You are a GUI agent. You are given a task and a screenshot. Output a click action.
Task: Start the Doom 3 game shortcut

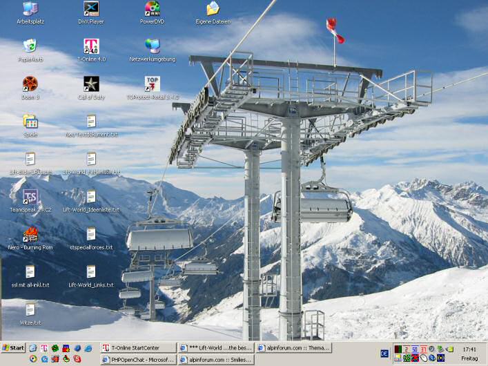pos(30,84)
